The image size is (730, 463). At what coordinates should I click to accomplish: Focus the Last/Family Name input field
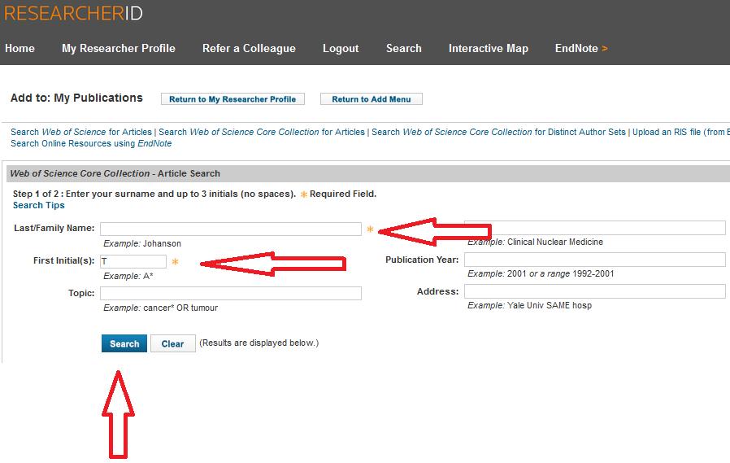(231, 229)
